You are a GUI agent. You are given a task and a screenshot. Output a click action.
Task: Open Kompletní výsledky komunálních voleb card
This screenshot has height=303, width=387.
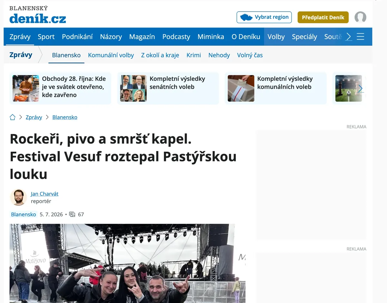(x=275, y=88)
